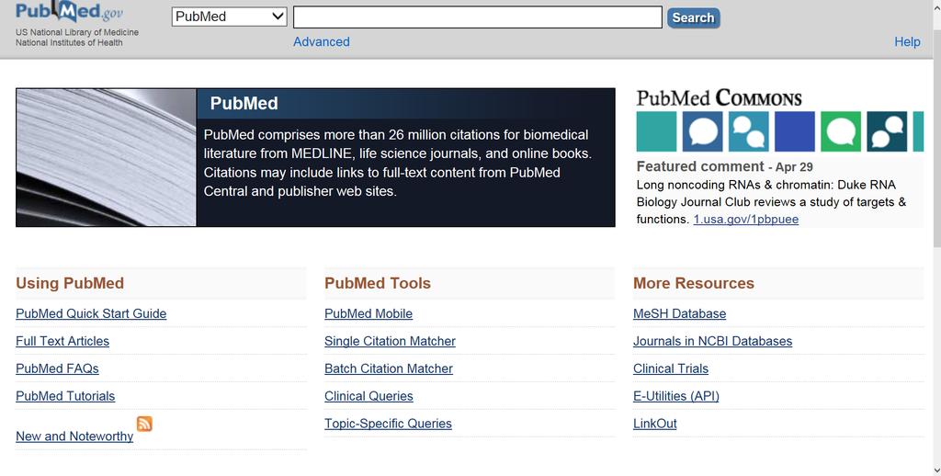This screenshot has width=941, height=476.
Task: Open Single Citation Matcher
Action: click(390, 342)
